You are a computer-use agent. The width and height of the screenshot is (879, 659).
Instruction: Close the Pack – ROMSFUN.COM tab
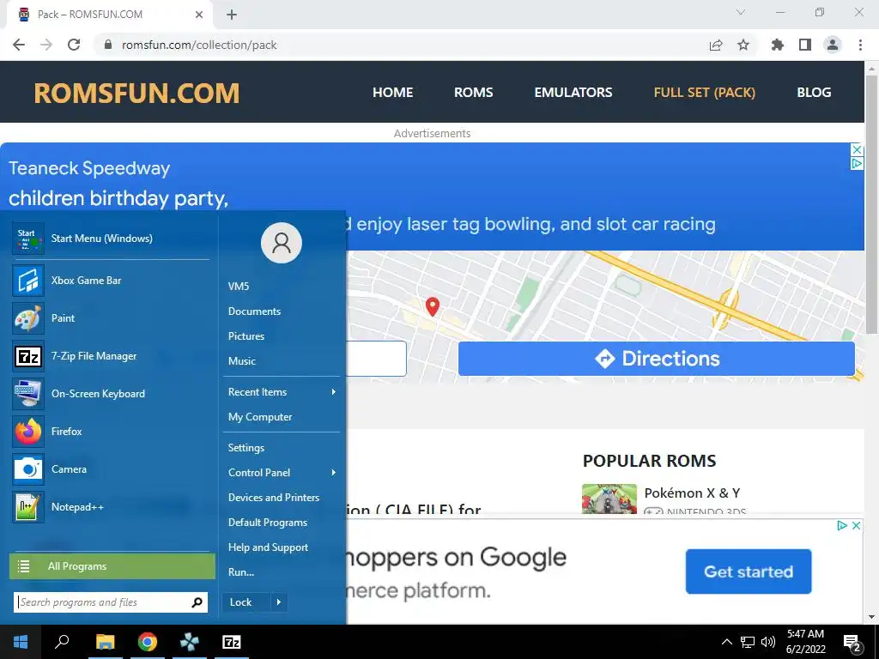click(x=199, y=15)
